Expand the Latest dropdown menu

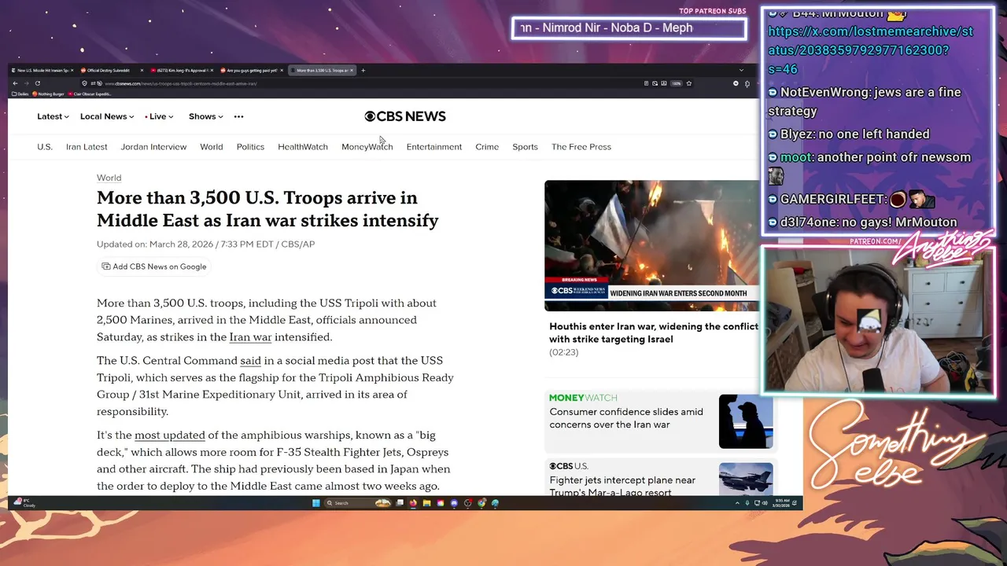point(53,116)
